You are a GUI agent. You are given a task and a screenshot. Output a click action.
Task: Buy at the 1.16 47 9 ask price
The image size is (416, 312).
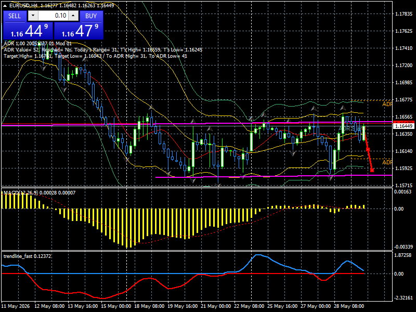coord(79,31)
